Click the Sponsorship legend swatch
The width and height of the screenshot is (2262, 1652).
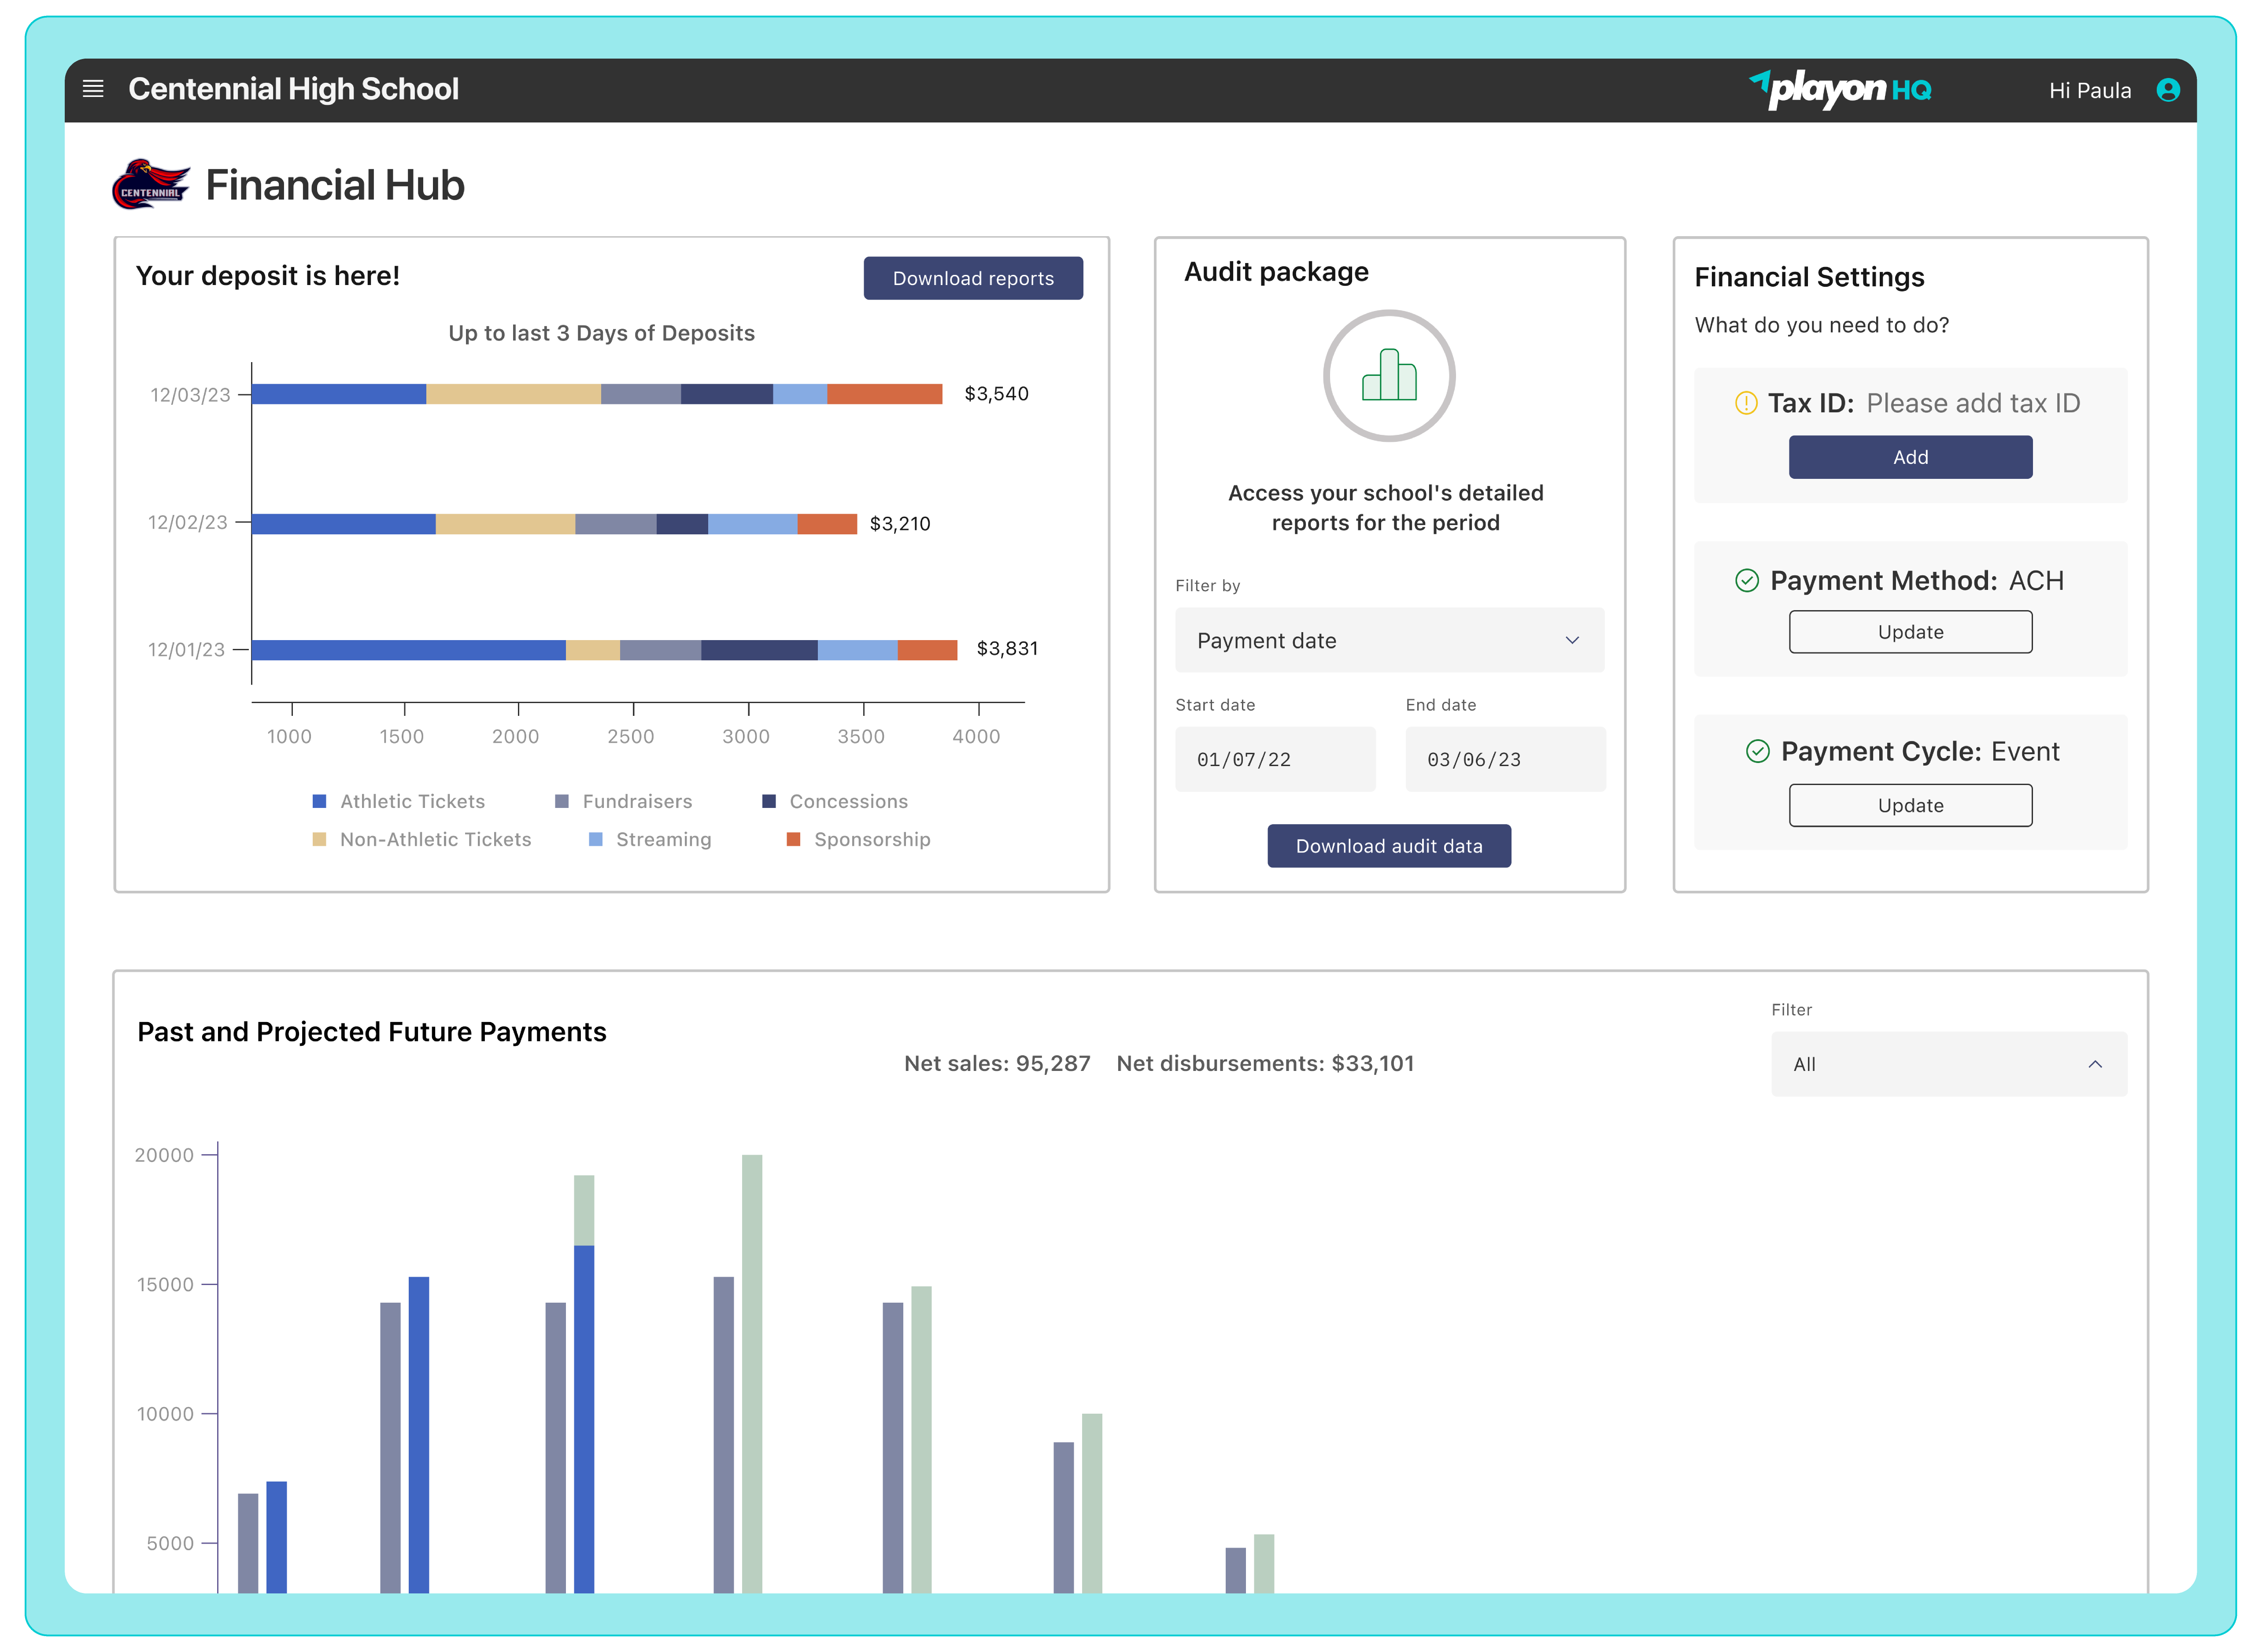click(794, 839)
